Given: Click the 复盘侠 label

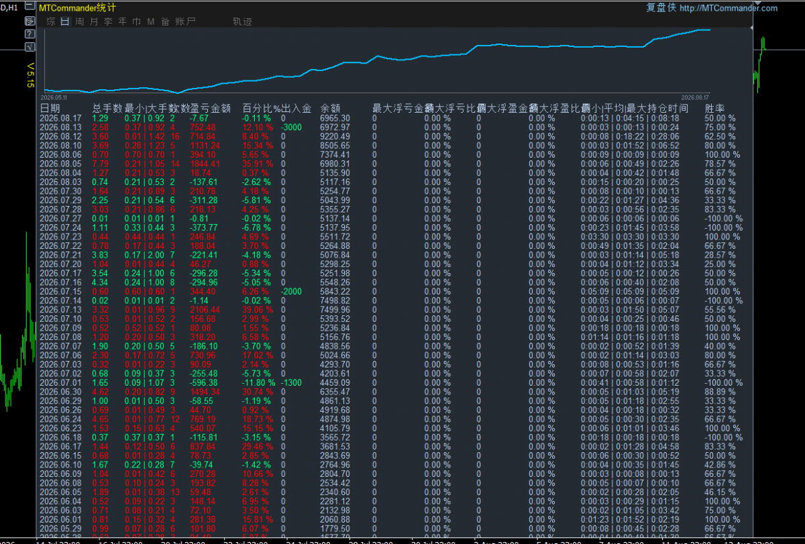Looking at the screenshot, I should pyautogui.click(x=661, y=8).
